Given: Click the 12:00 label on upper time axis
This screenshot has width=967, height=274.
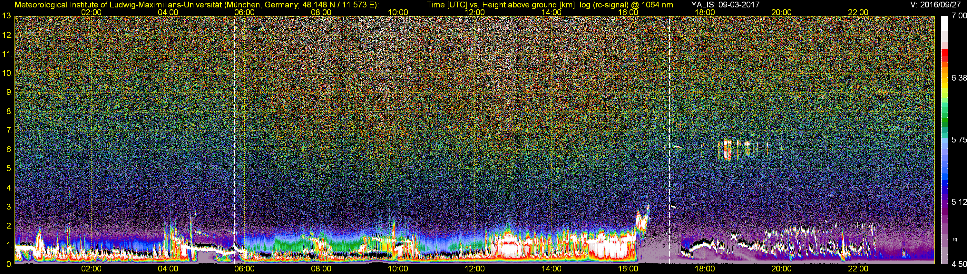Looking at the screenshot, I should pos(474,12).
